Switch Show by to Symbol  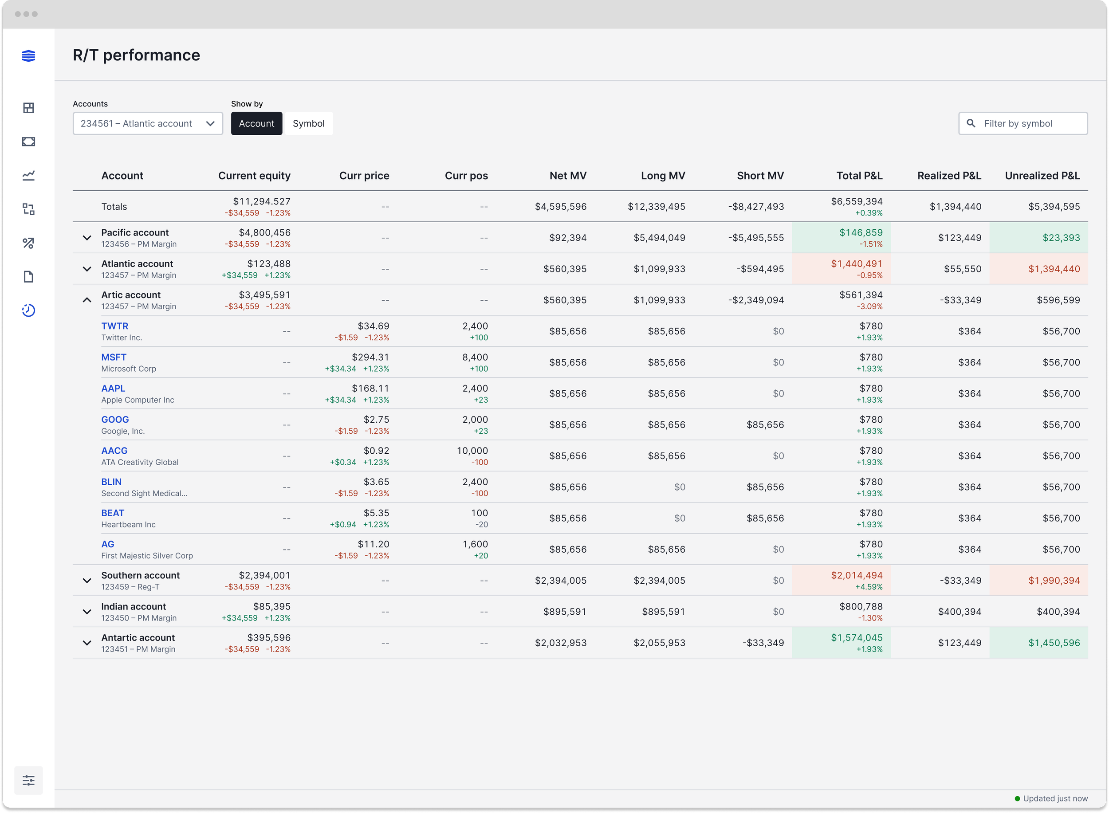308,124
